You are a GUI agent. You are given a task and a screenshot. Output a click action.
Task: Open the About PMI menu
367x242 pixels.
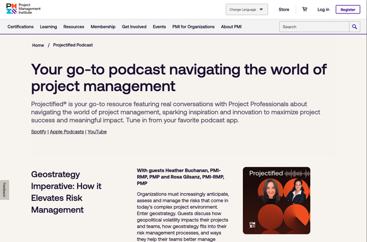click(x=231, y=27)
